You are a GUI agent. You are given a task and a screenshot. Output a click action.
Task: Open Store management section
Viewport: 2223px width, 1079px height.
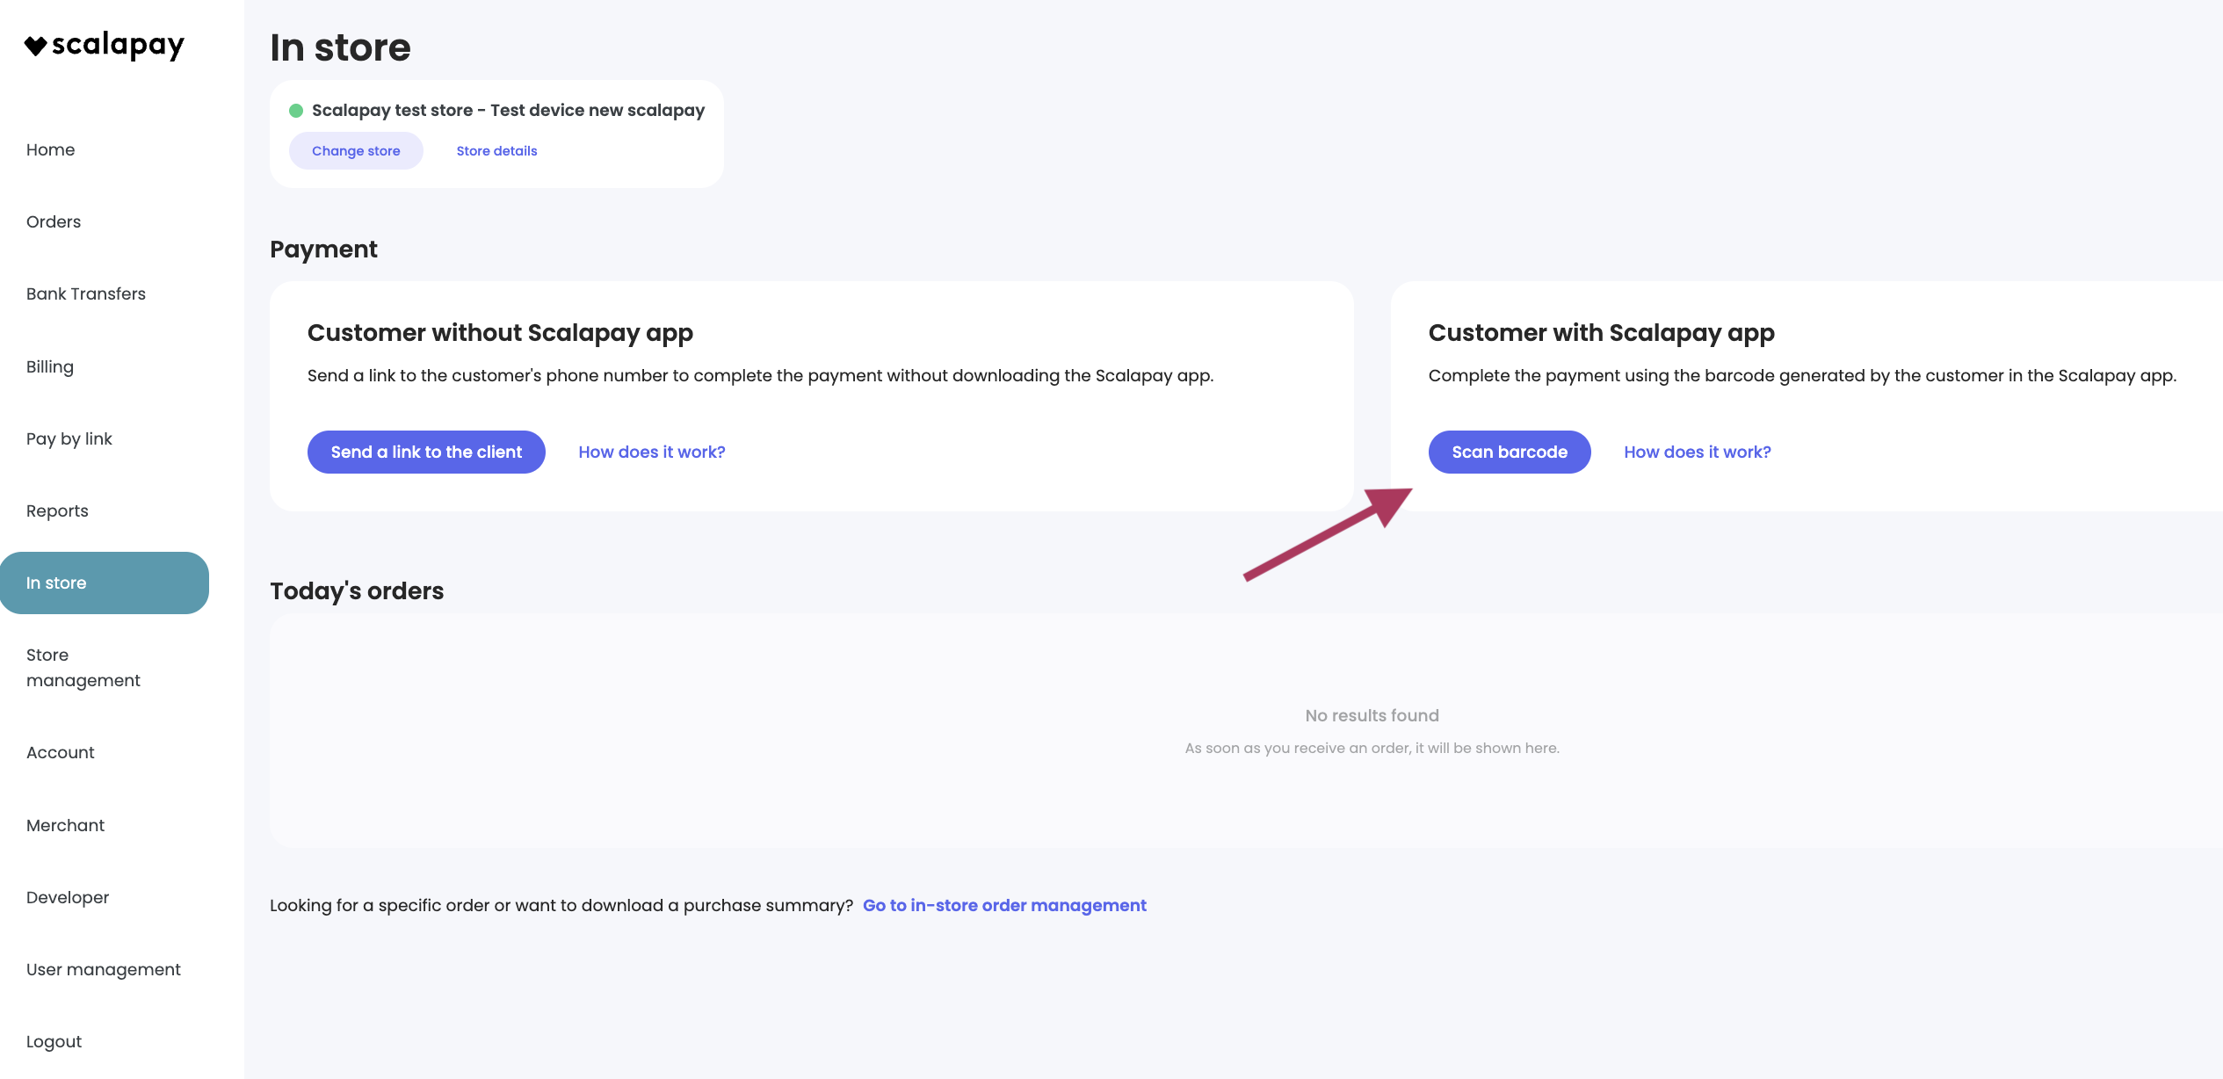[83, 668]
